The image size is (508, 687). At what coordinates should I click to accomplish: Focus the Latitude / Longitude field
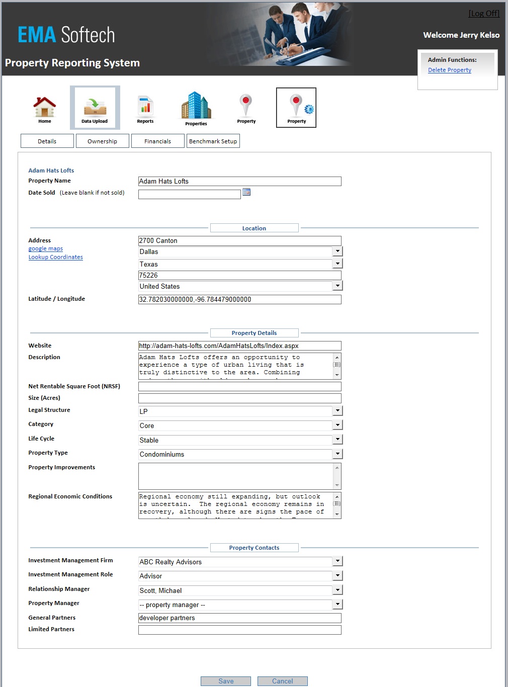pos(240,299)
